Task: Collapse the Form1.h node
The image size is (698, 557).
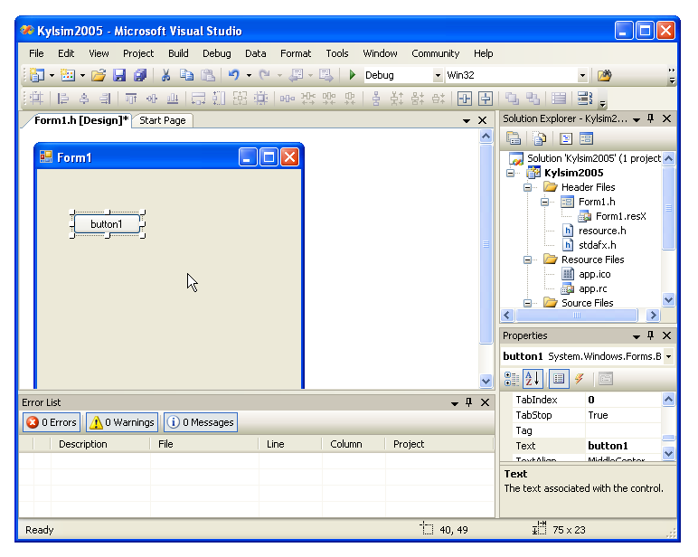Action: pos(544,203)
